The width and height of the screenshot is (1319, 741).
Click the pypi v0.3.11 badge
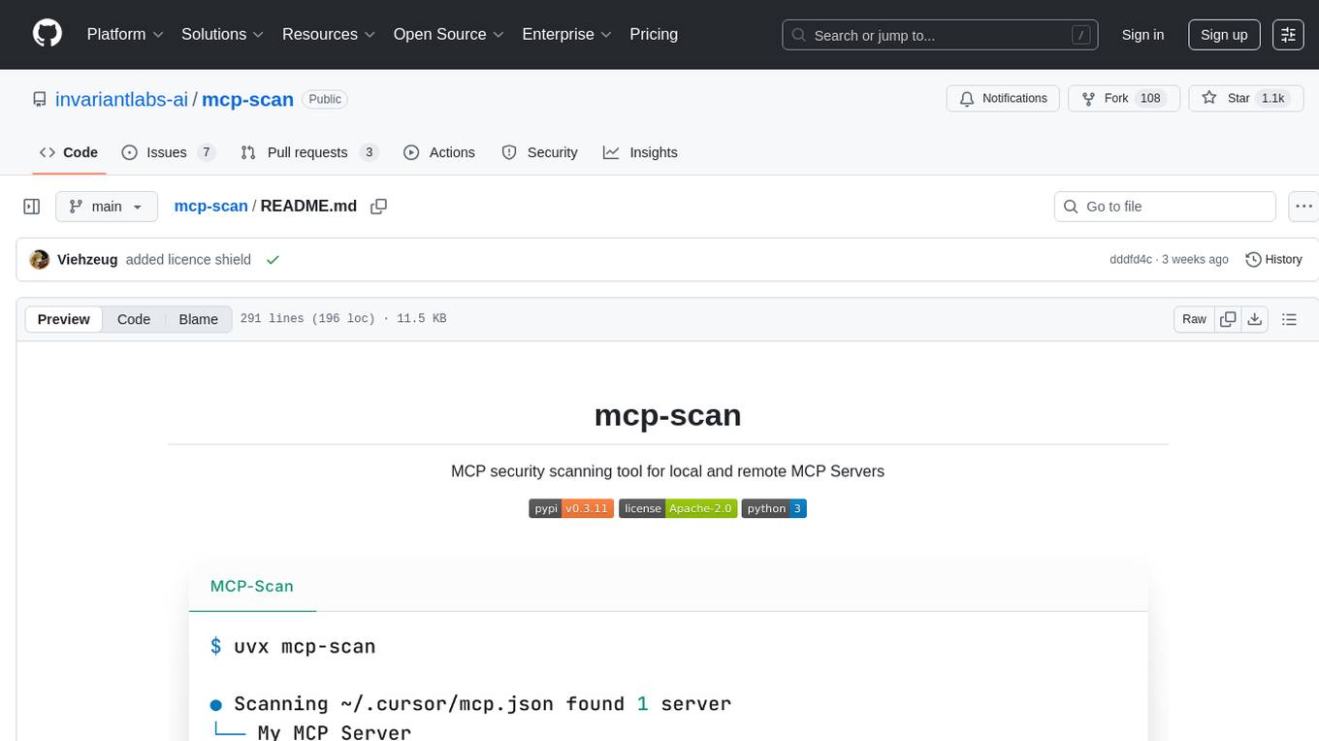tap(571, 508)
